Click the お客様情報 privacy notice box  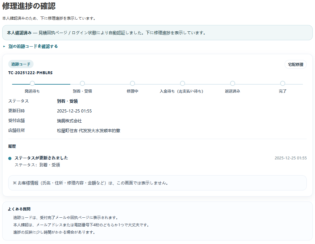(x=157, y=183)
